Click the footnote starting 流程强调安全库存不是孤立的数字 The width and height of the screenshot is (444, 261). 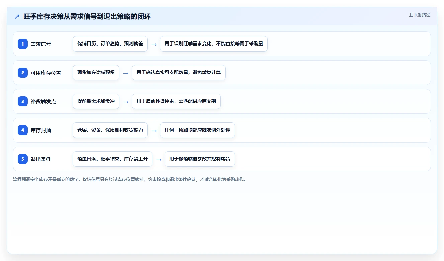pyautogui.click(x=129, y=179)
